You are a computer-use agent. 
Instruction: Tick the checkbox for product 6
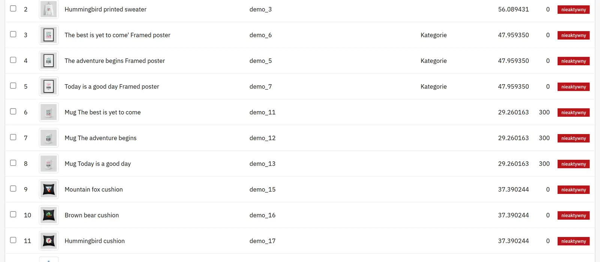(13, 111)
